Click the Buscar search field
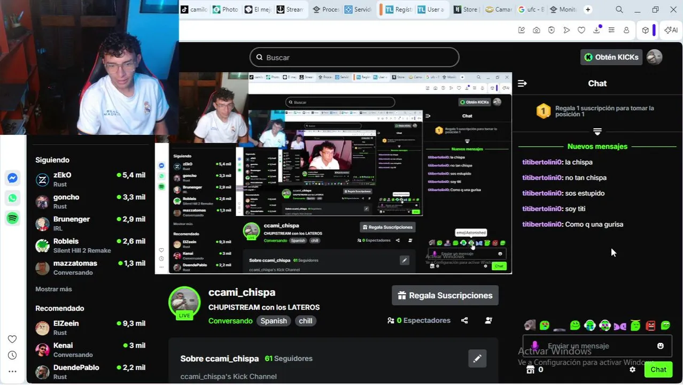683x385 pixels. click(354, 57)
